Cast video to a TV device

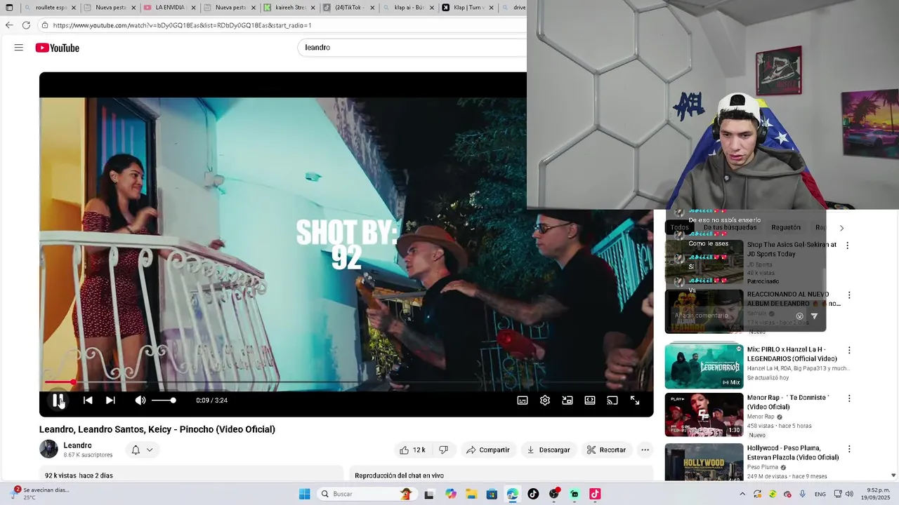[612, 400]
